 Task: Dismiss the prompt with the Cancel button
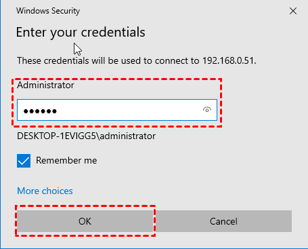223,221
